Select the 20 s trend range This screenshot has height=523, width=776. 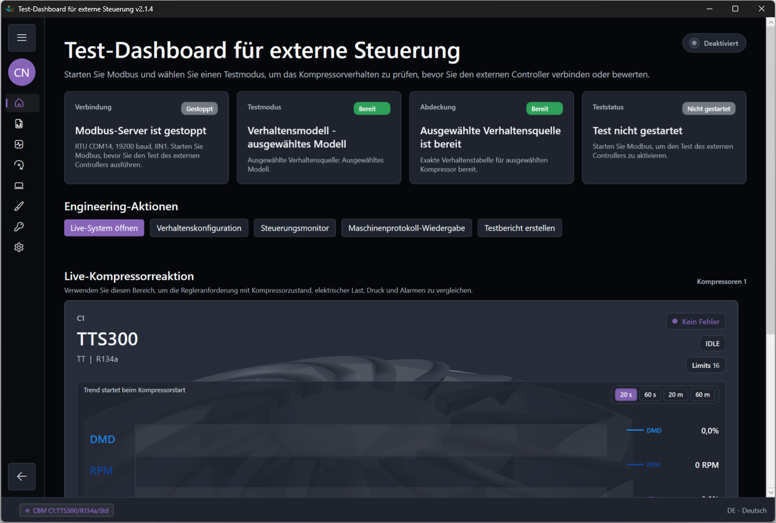coord(626,395)
